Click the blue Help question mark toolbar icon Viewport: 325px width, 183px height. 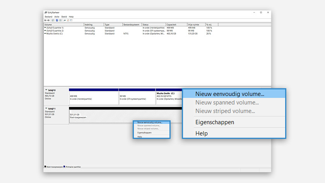57,20
